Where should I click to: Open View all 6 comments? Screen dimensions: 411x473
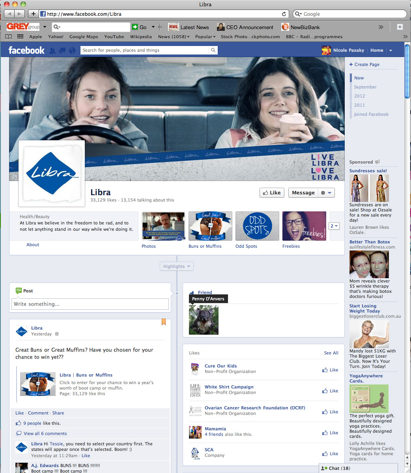[45, 433]
